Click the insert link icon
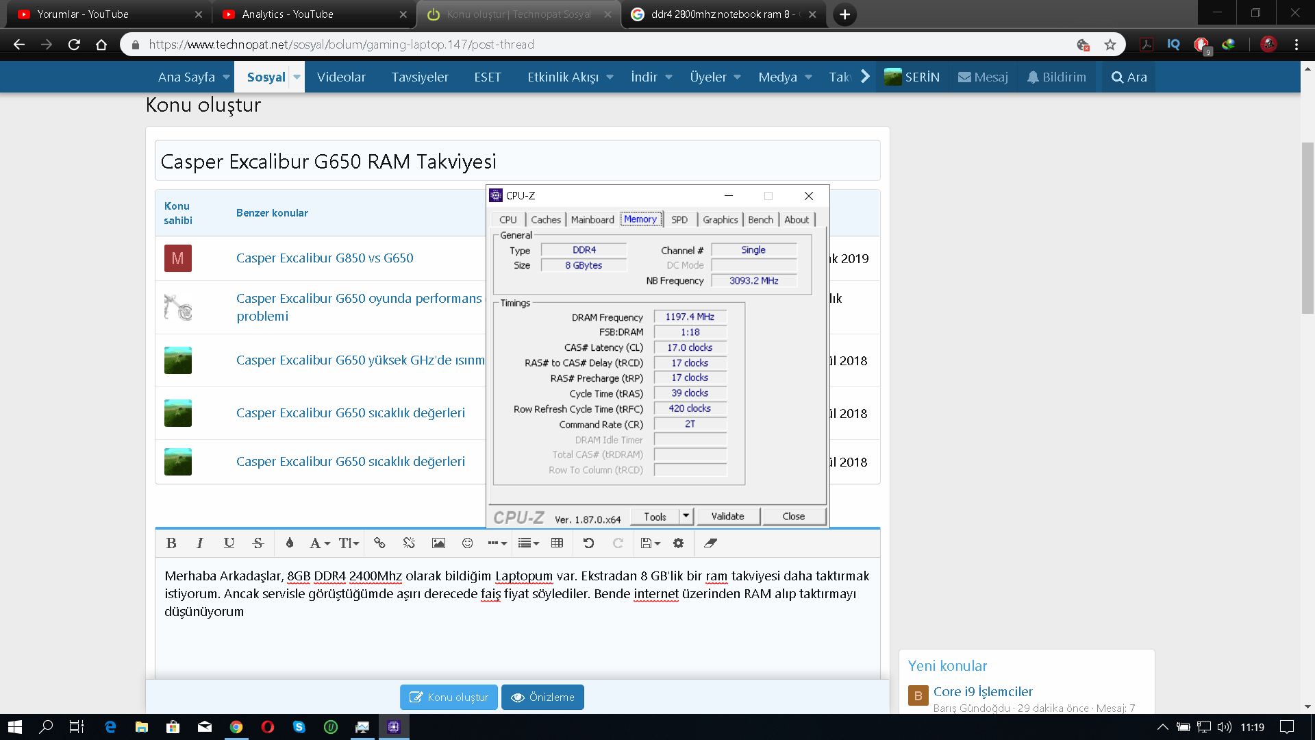1315x740 pixels. pos(379,543)
